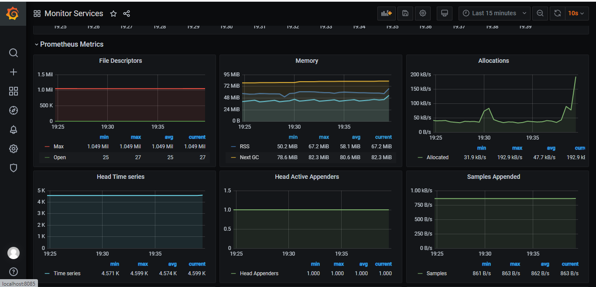Open the sidebar Configuration gear icon
Viewport: 596px width, 287px height.
point(14,149)
